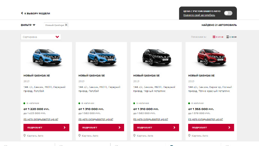The height and width of the screenshot is (146, 259).
Task: Click dealer location pin on blue SE card
Action: (x=79, y=135)
